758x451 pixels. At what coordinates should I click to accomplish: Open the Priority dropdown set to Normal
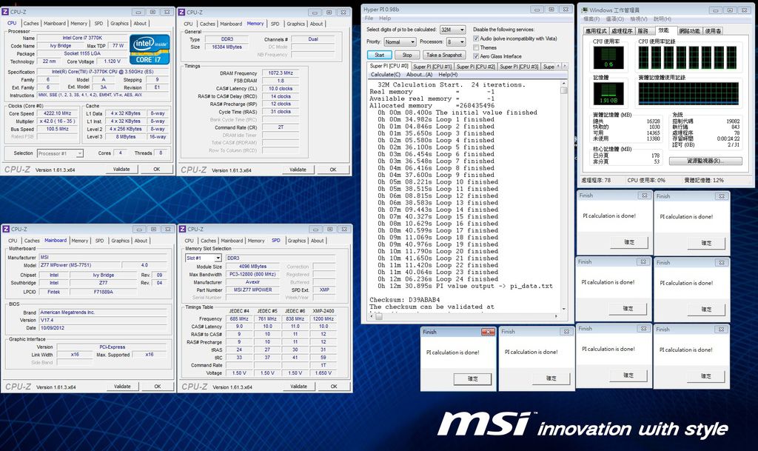click(400, 42)
